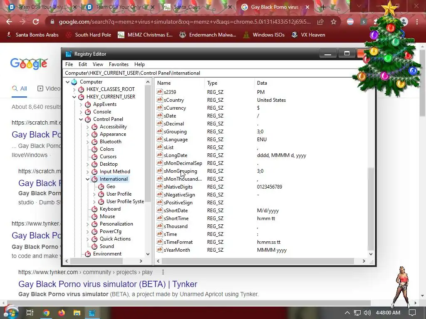Open Edit menu in Registry Editor
This screenshot has height=319, width=426.
coord(83,64)
